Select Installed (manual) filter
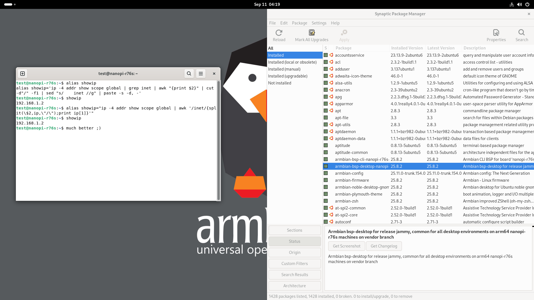This screenshot has height=300, width=534. [x=295, y=69]
